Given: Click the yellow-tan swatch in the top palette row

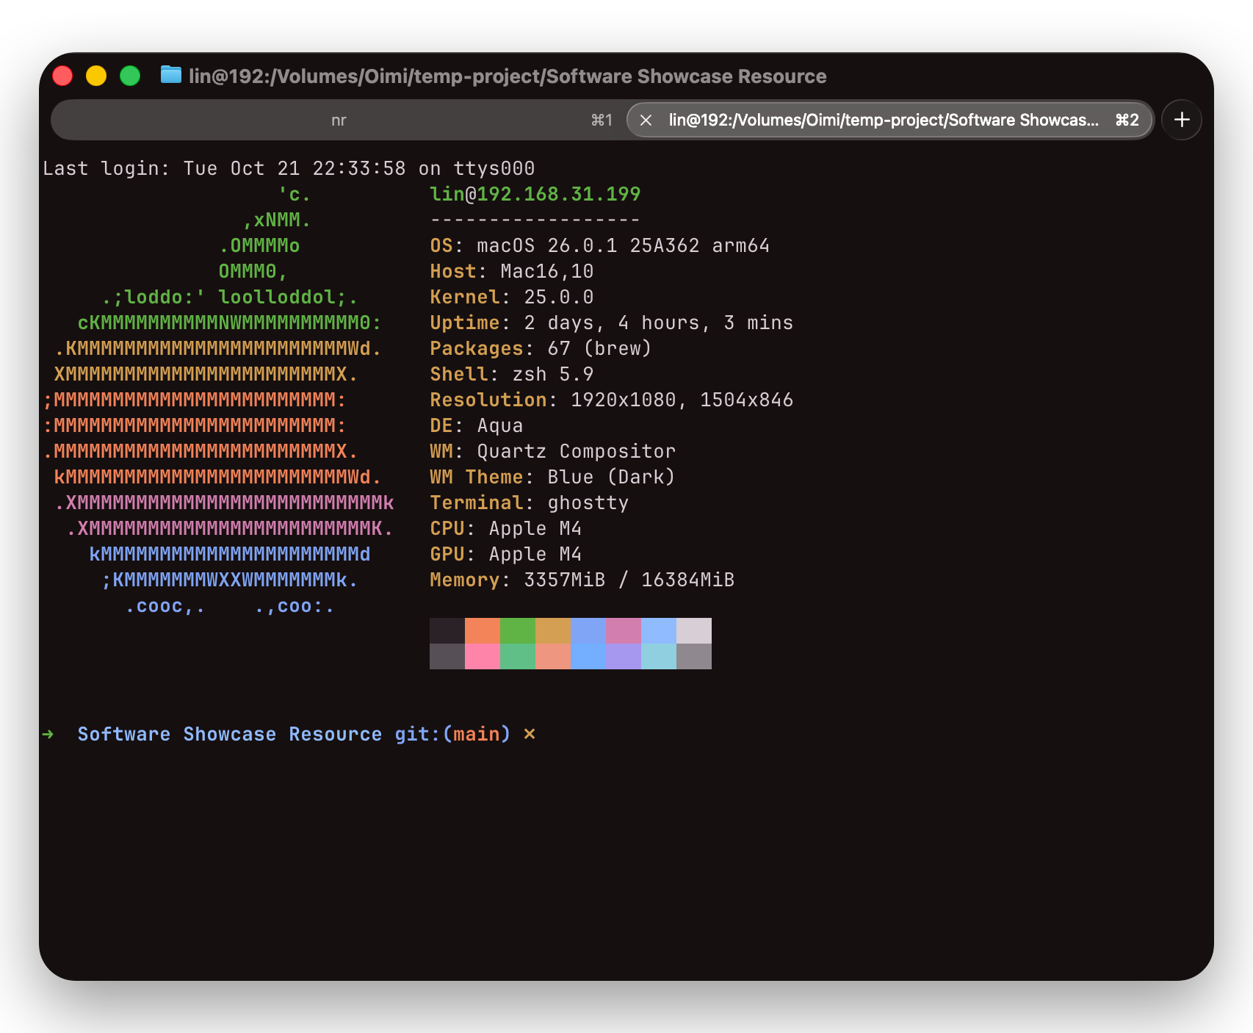Looking at the screenshot, I should click(x=553, y=630).
